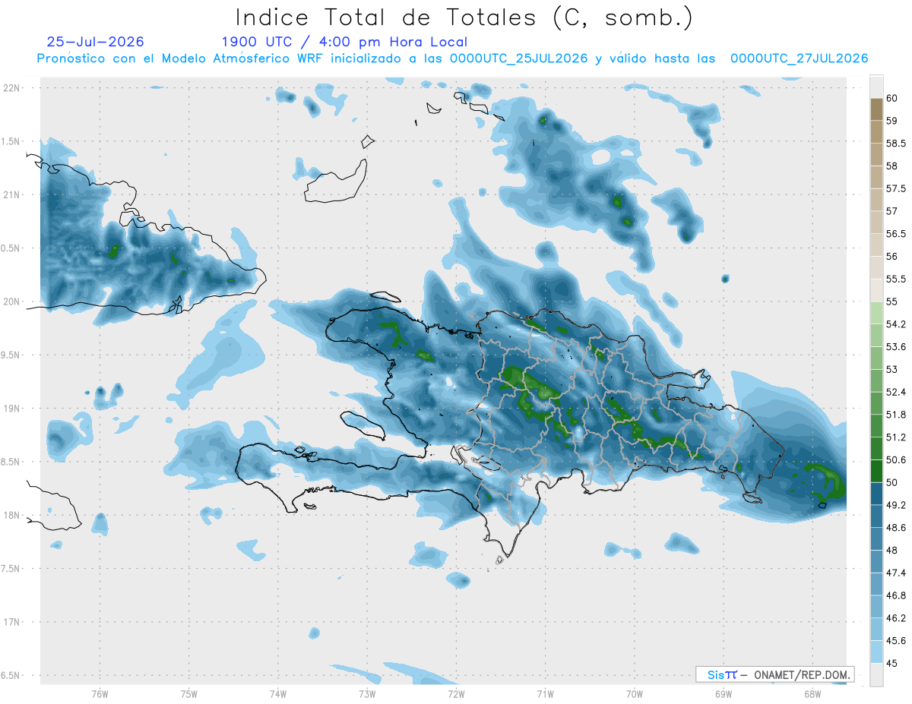Click the '70W' longitude label

tap(634, 694)
